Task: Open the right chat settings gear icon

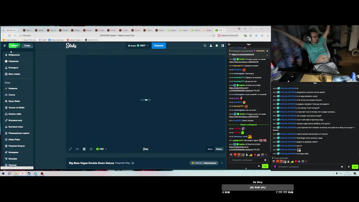Action: tap(349, 167)
